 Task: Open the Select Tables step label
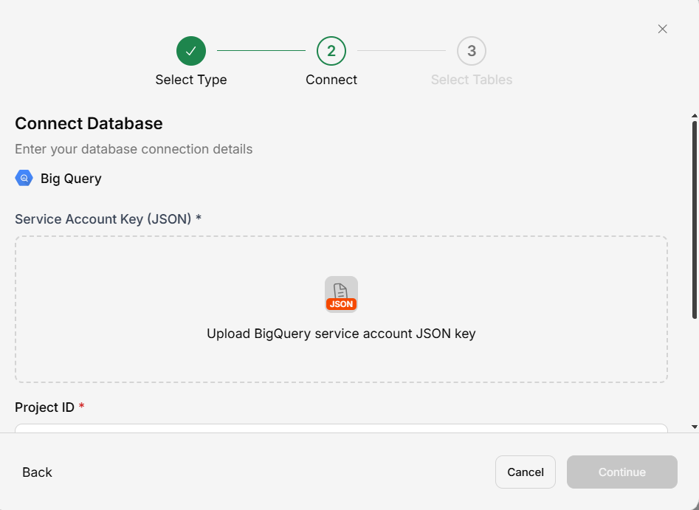472,80
